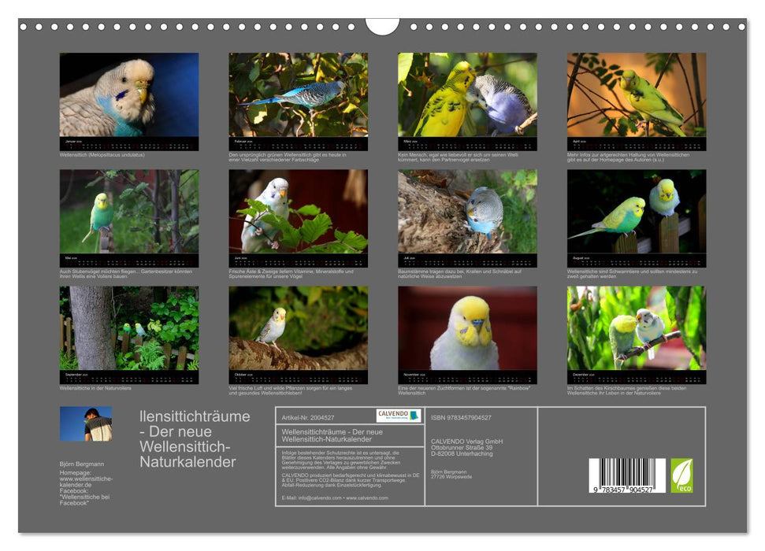The image size is (765, 551).
Task: Click the CALVENDO logo badge
Action: pyautogui.click(x=398, y=416)
